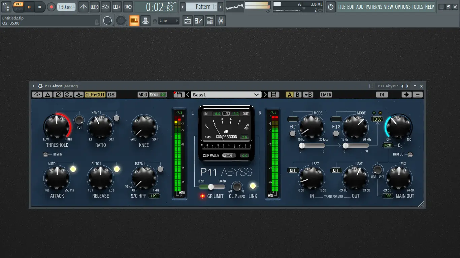
Task: Open the mixer view icon
Action: tap(221, 21)
